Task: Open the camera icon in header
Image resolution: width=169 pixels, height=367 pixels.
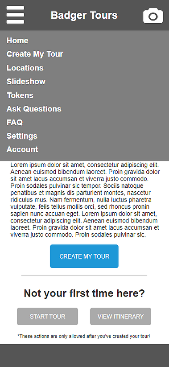Action: 153,16
